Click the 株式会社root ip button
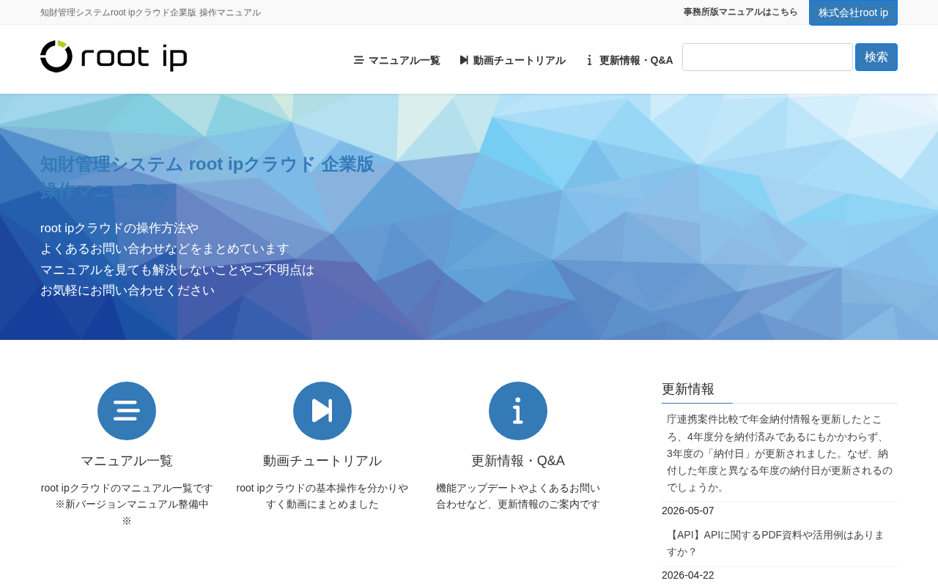The height and width of the screenshot is (586, 938). (x=853, y=12)
